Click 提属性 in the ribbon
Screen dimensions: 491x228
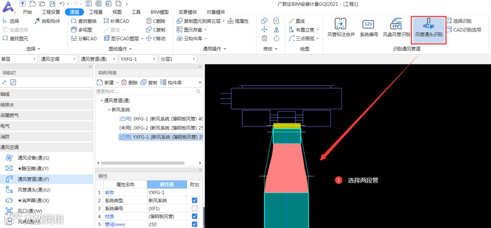click(x=238, y=21)
